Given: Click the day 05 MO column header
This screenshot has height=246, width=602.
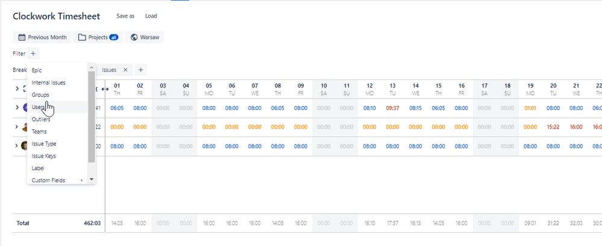Looking at the screenshot, I should [209, 89].
